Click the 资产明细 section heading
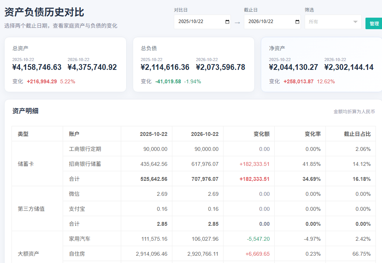 (x=25, y=111)
